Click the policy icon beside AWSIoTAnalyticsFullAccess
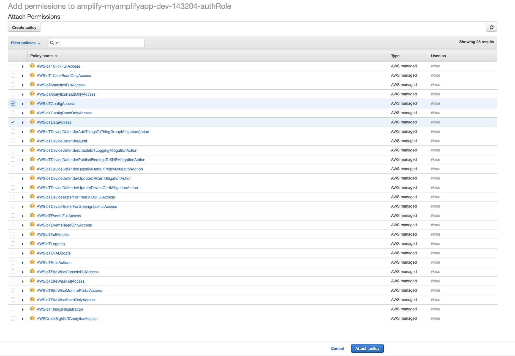 32,84
